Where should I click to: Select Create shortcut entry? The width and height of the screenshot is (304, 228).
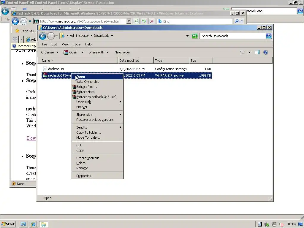click(97, 158)
